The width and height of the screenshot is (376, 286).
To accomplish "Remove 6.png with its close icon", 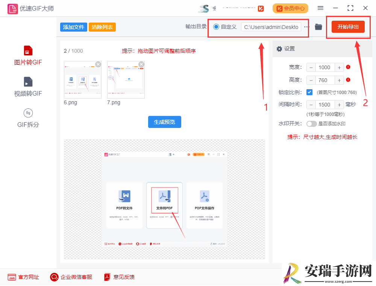I will click(98, 64).
